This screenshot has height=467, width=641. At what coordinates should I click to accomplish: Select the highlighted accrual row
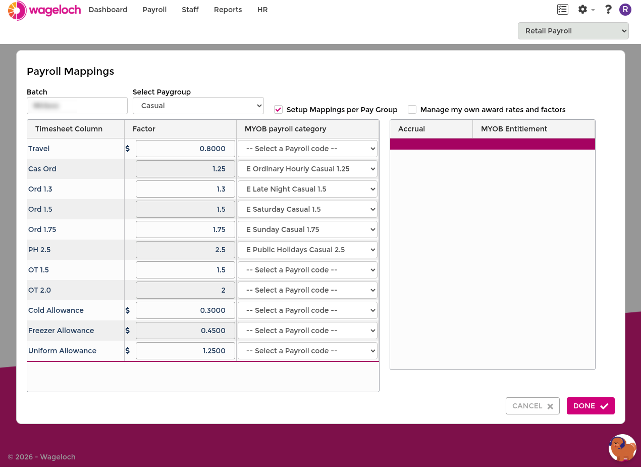pos(493,144)
